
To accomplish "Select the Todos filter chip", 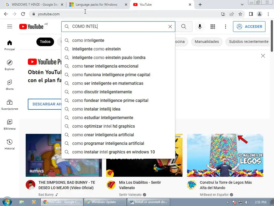I will [x=45, y=42].
